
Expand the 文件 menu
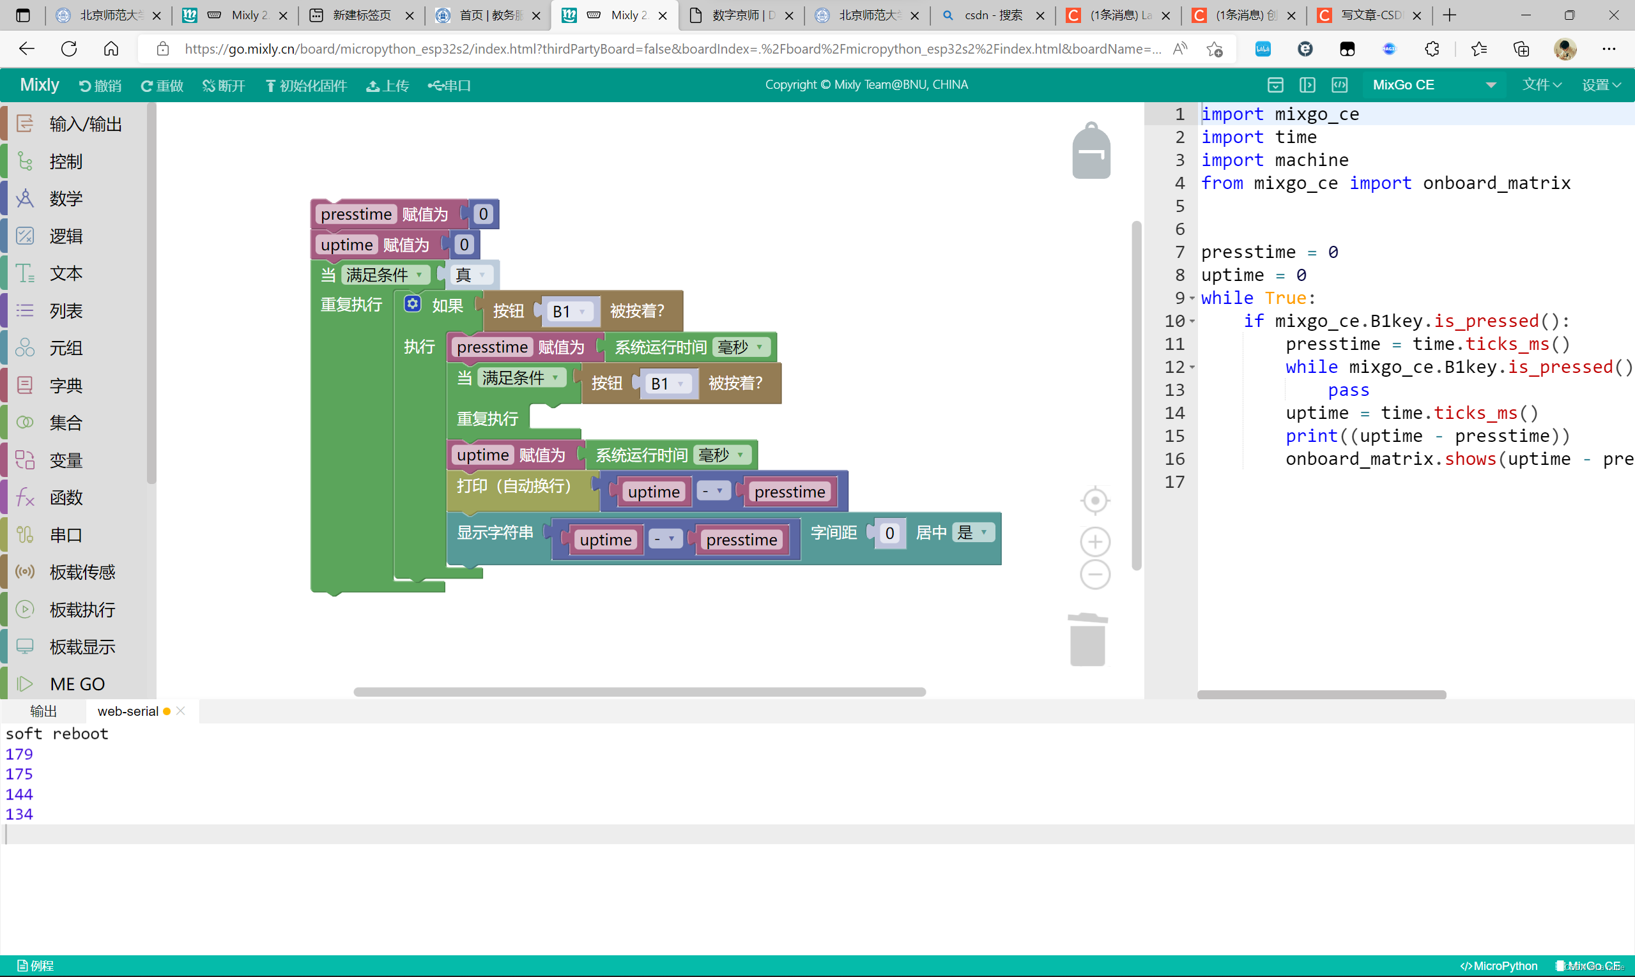[1542, 85]
